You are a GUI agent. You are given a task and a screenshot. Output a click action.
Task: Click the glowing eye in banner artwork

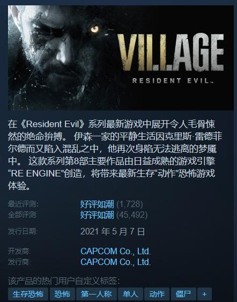tap(95, 30)
